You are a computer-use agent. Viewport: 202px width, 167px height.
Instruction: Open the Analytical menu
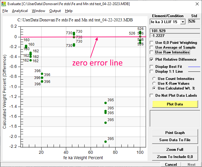pyautogui.click(x=20, y=11)
